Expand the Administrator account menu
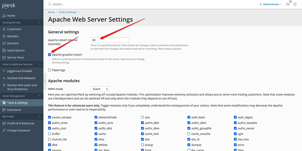Image resolution: width=302 pixels, height=151 pixels. (271, 4)
